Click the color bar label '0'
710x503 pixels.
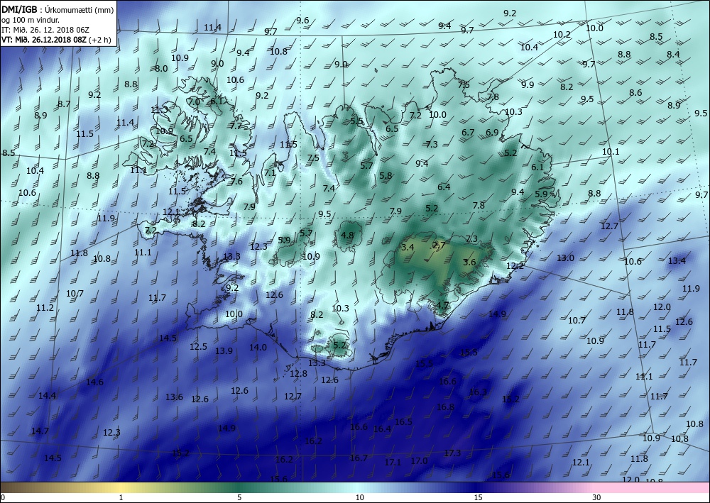(x=3, y=497)
